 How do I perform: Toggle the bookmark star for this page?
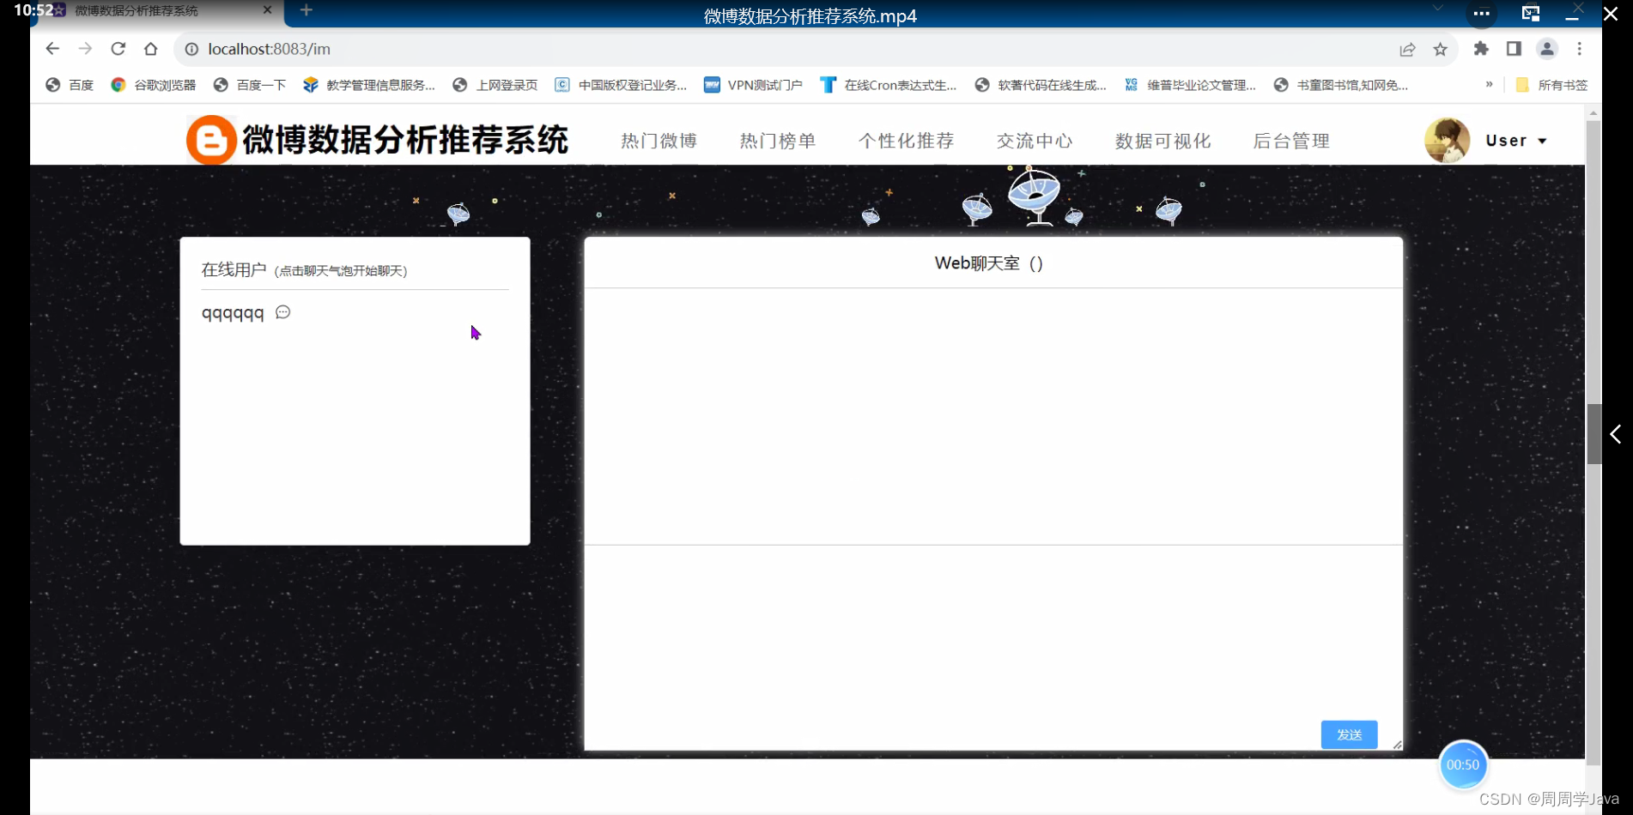click(x=1441, y=49)
